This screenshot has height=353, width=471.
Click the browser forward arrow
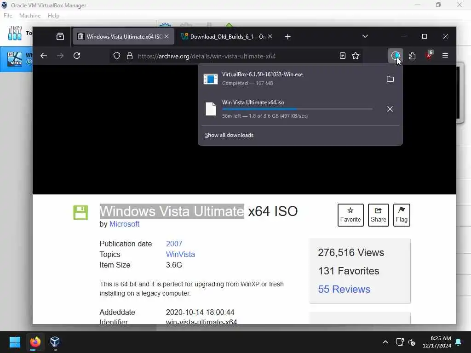click(x=60, y=56)
